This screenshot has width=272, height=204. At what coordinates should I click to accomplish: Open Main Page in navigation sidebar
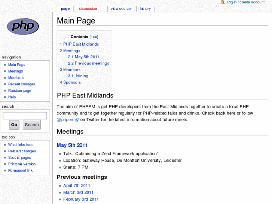click(17, 65)
